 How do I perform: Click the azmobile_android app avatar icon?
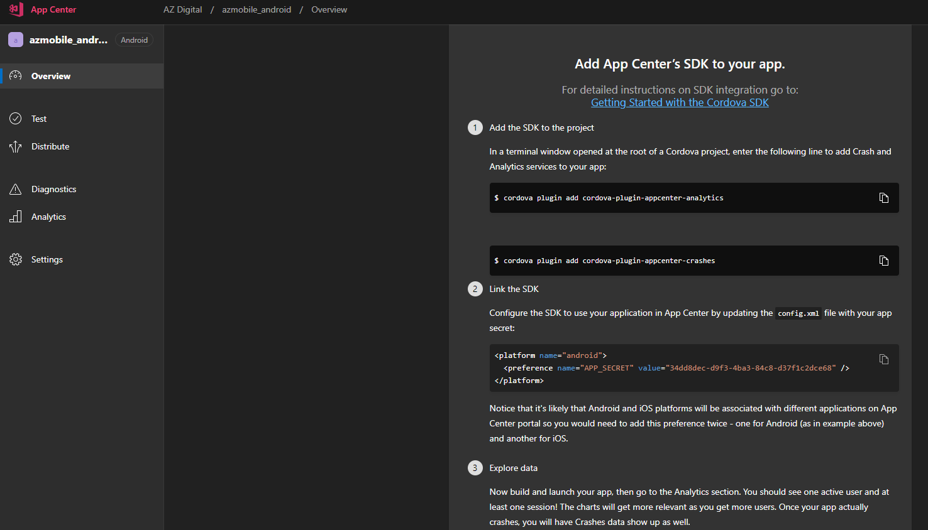tap(16, 40)
